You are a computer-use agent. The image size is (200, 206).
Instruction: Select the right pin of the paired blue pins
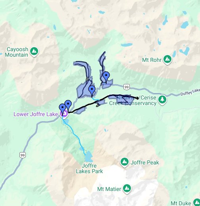click(68, 106)
